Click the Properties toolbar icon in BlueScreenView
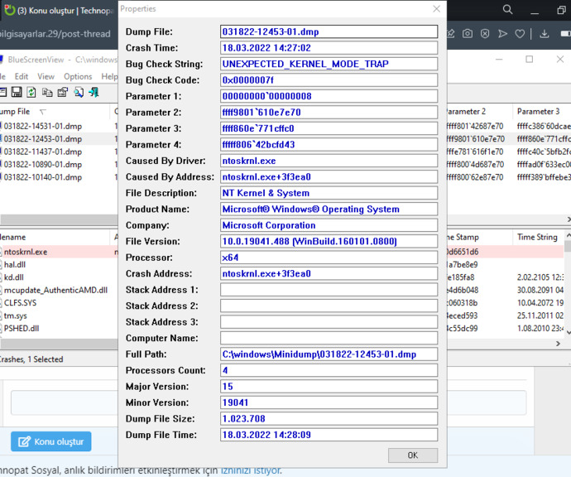Screen dimensions: 571x477 (63, 92)
